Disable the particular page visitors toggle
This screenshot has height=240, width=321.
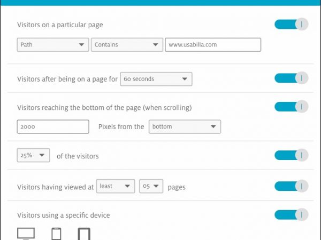pos(291,25)
